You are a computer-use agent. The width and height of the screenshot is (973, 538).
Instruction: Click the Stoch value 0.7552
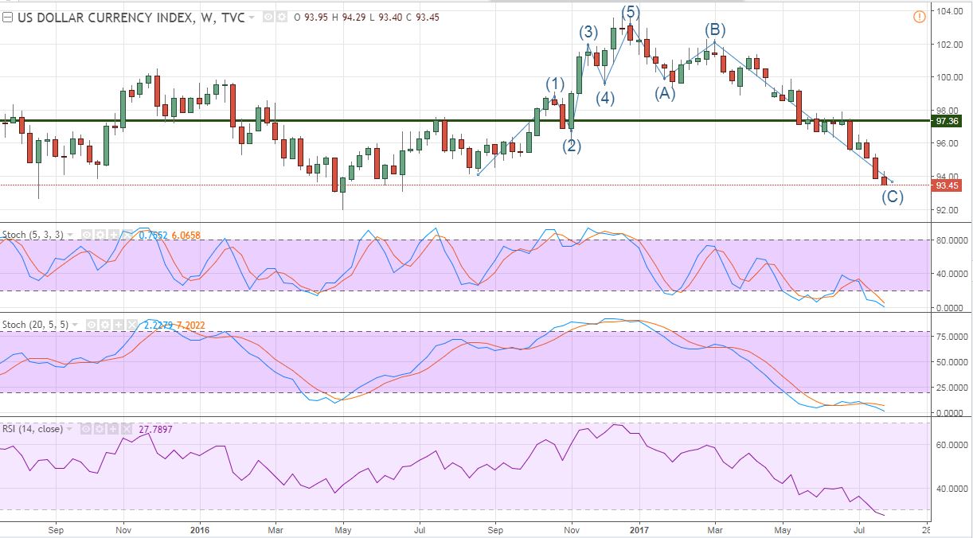(154, 235)
